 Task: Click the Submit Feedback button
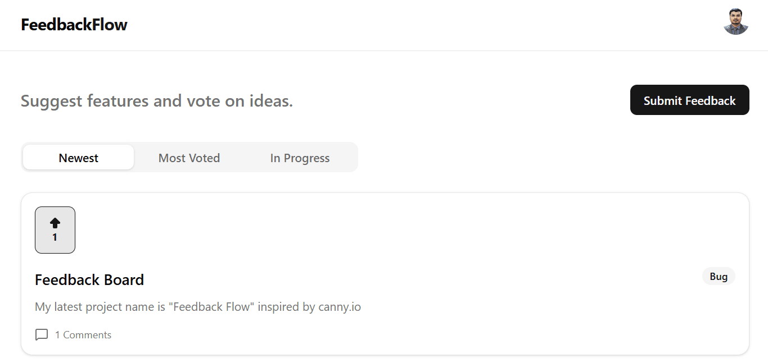click(x=689, y=100)
